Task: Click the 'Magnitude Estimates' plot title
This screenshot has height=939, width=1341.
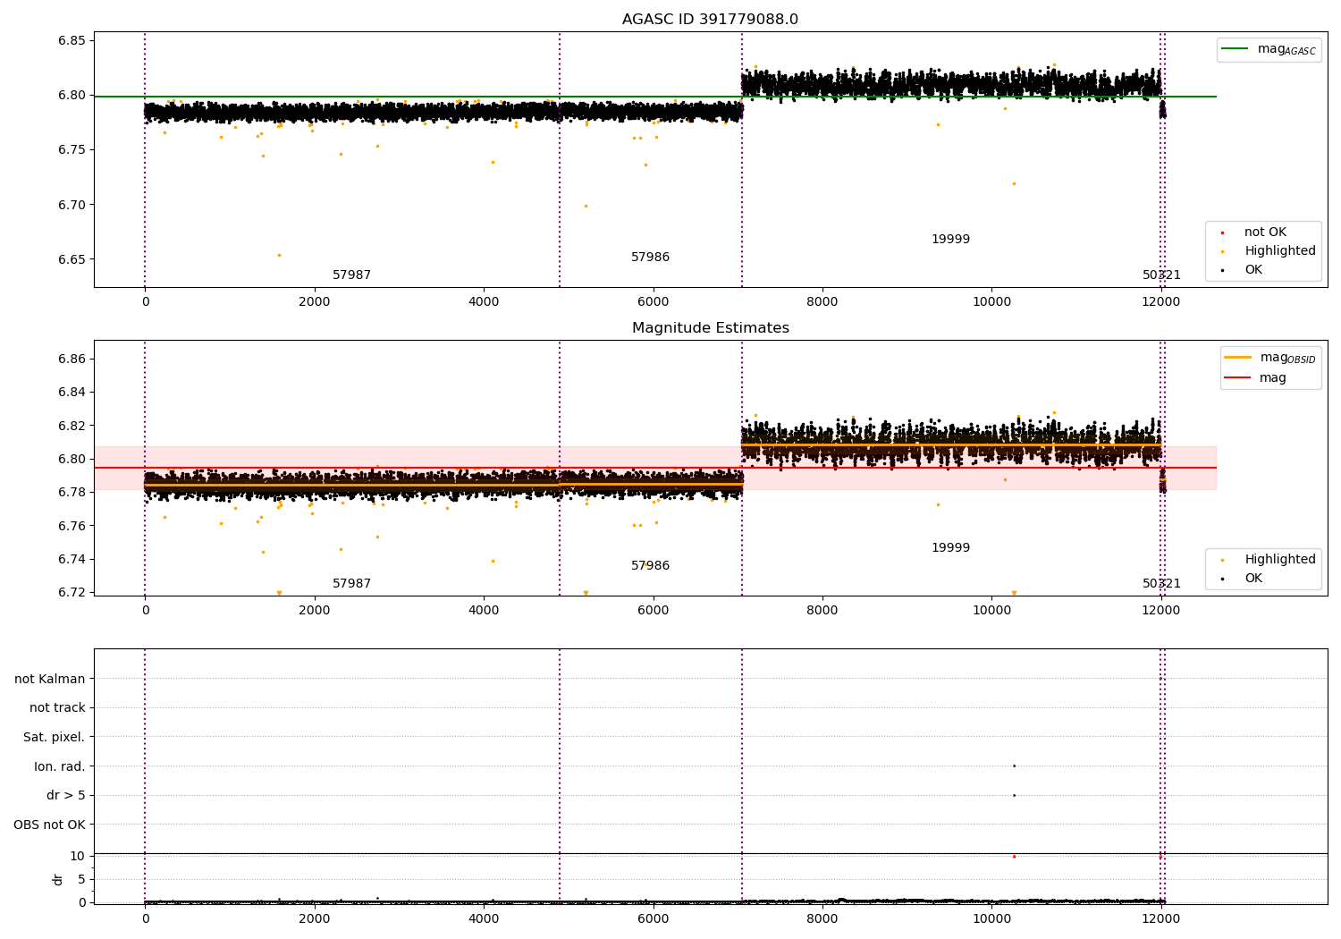Action: tap(711, 328)
